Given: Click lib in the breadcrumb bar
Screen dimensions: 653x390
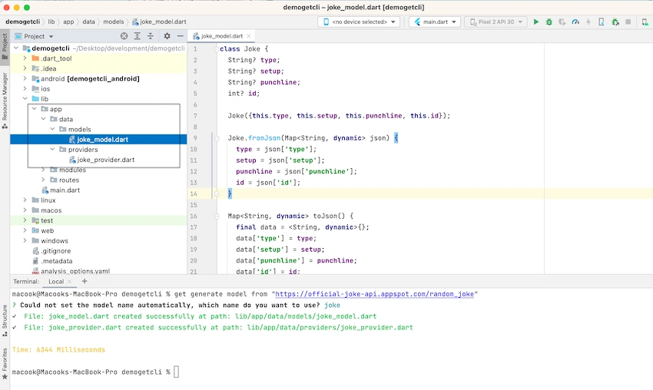Looking at the screenshot, I should click(51, 21).
